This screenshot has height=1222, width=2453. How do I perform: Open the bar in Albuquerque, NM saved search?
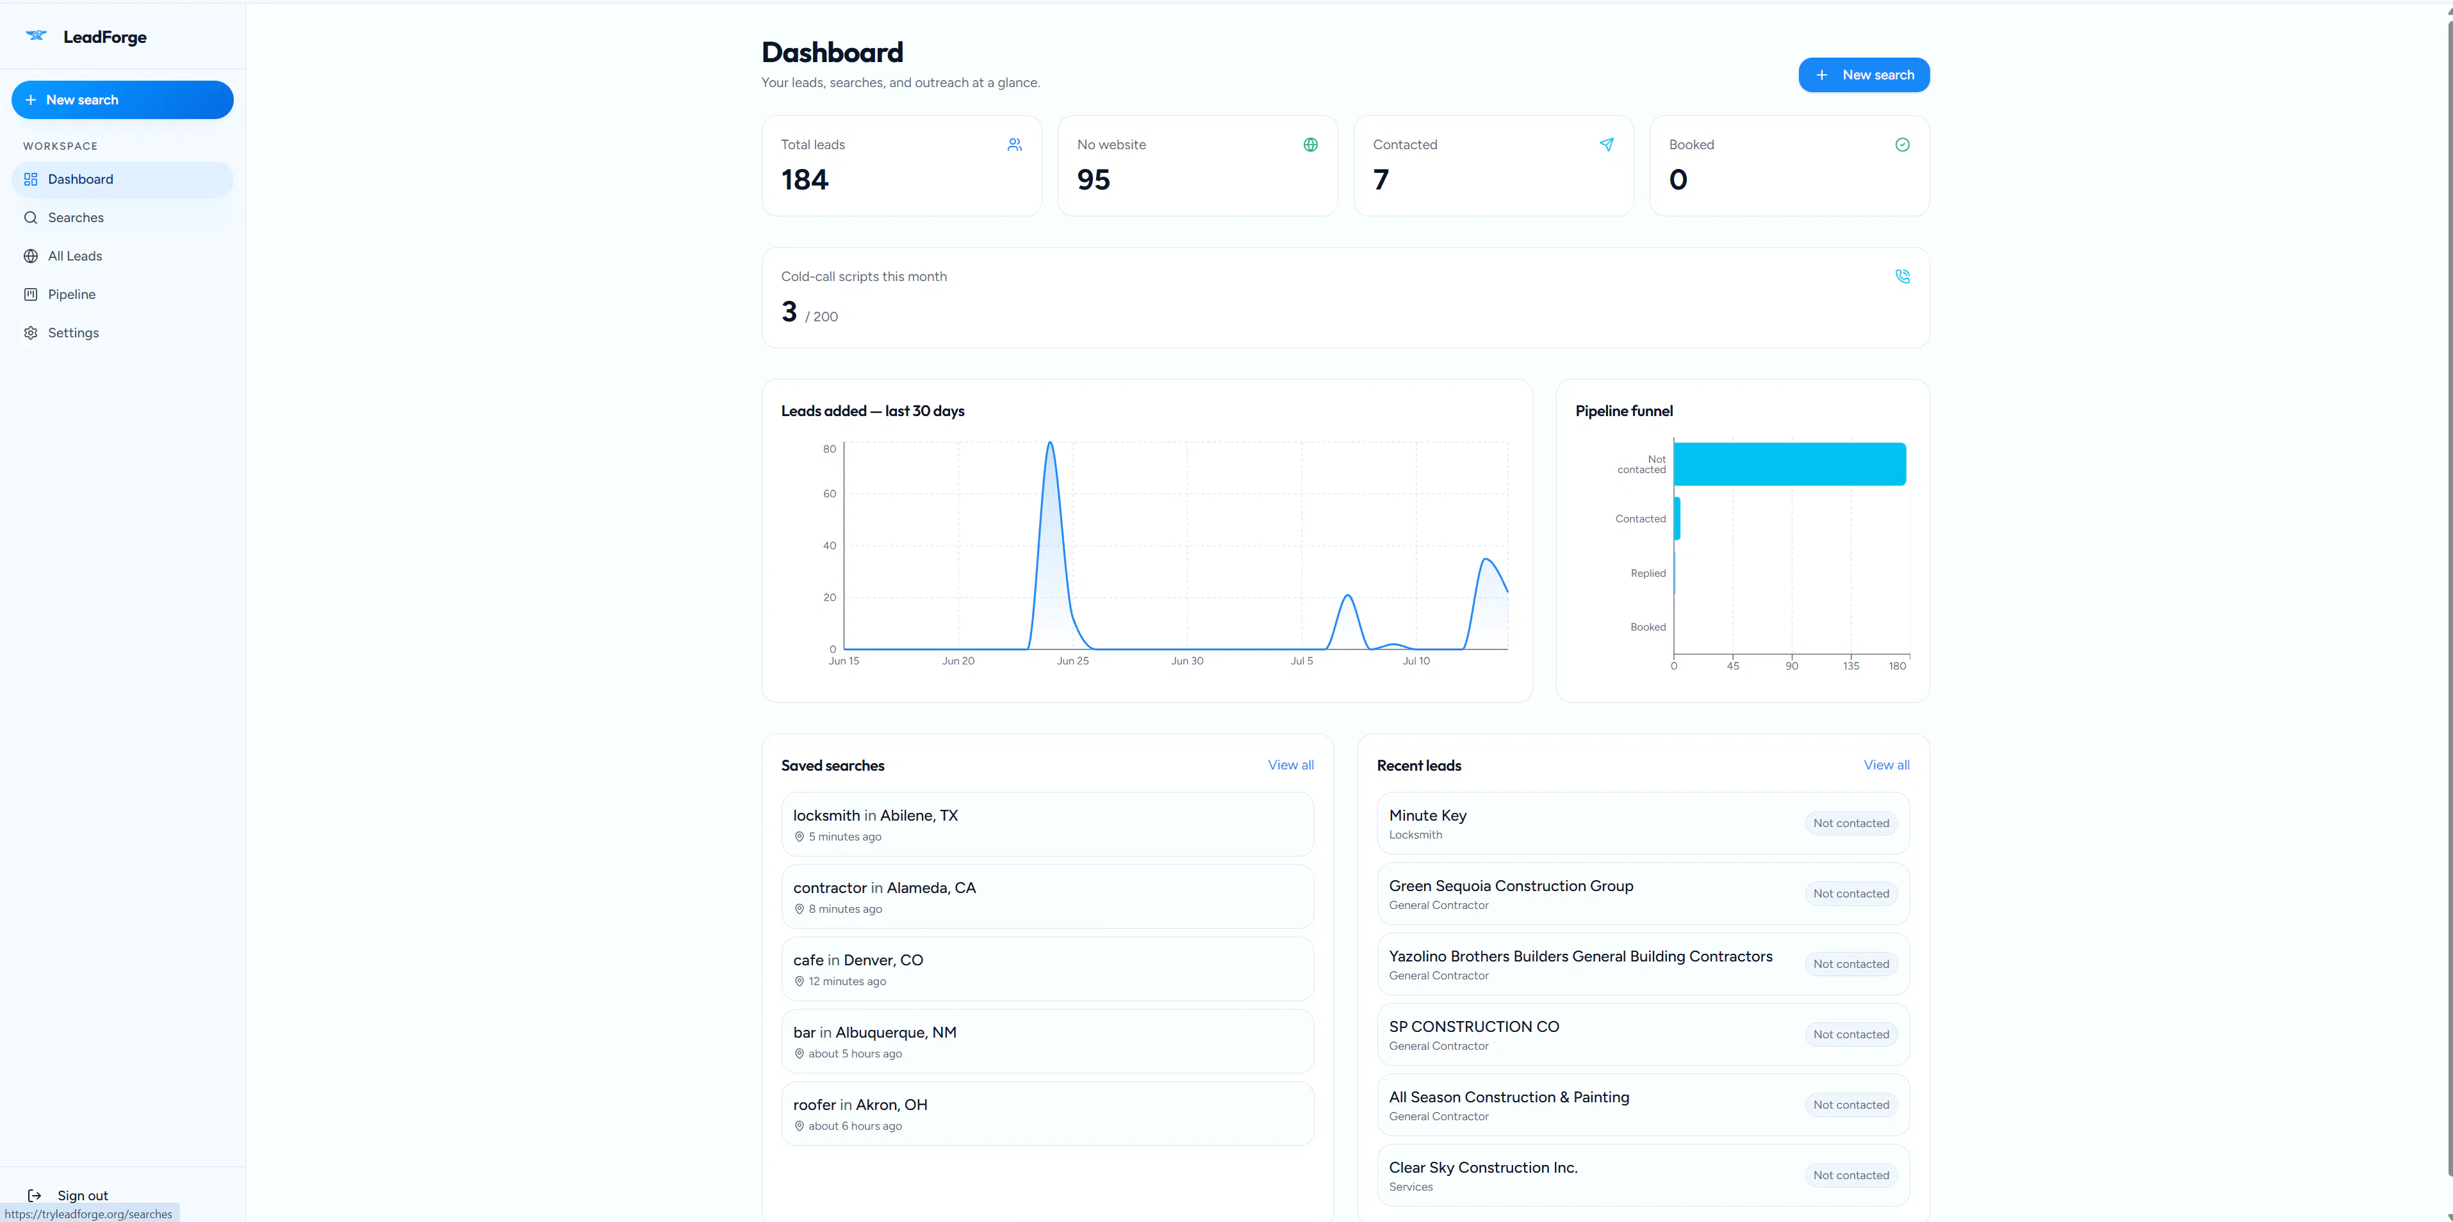tap(1047, 1041)
